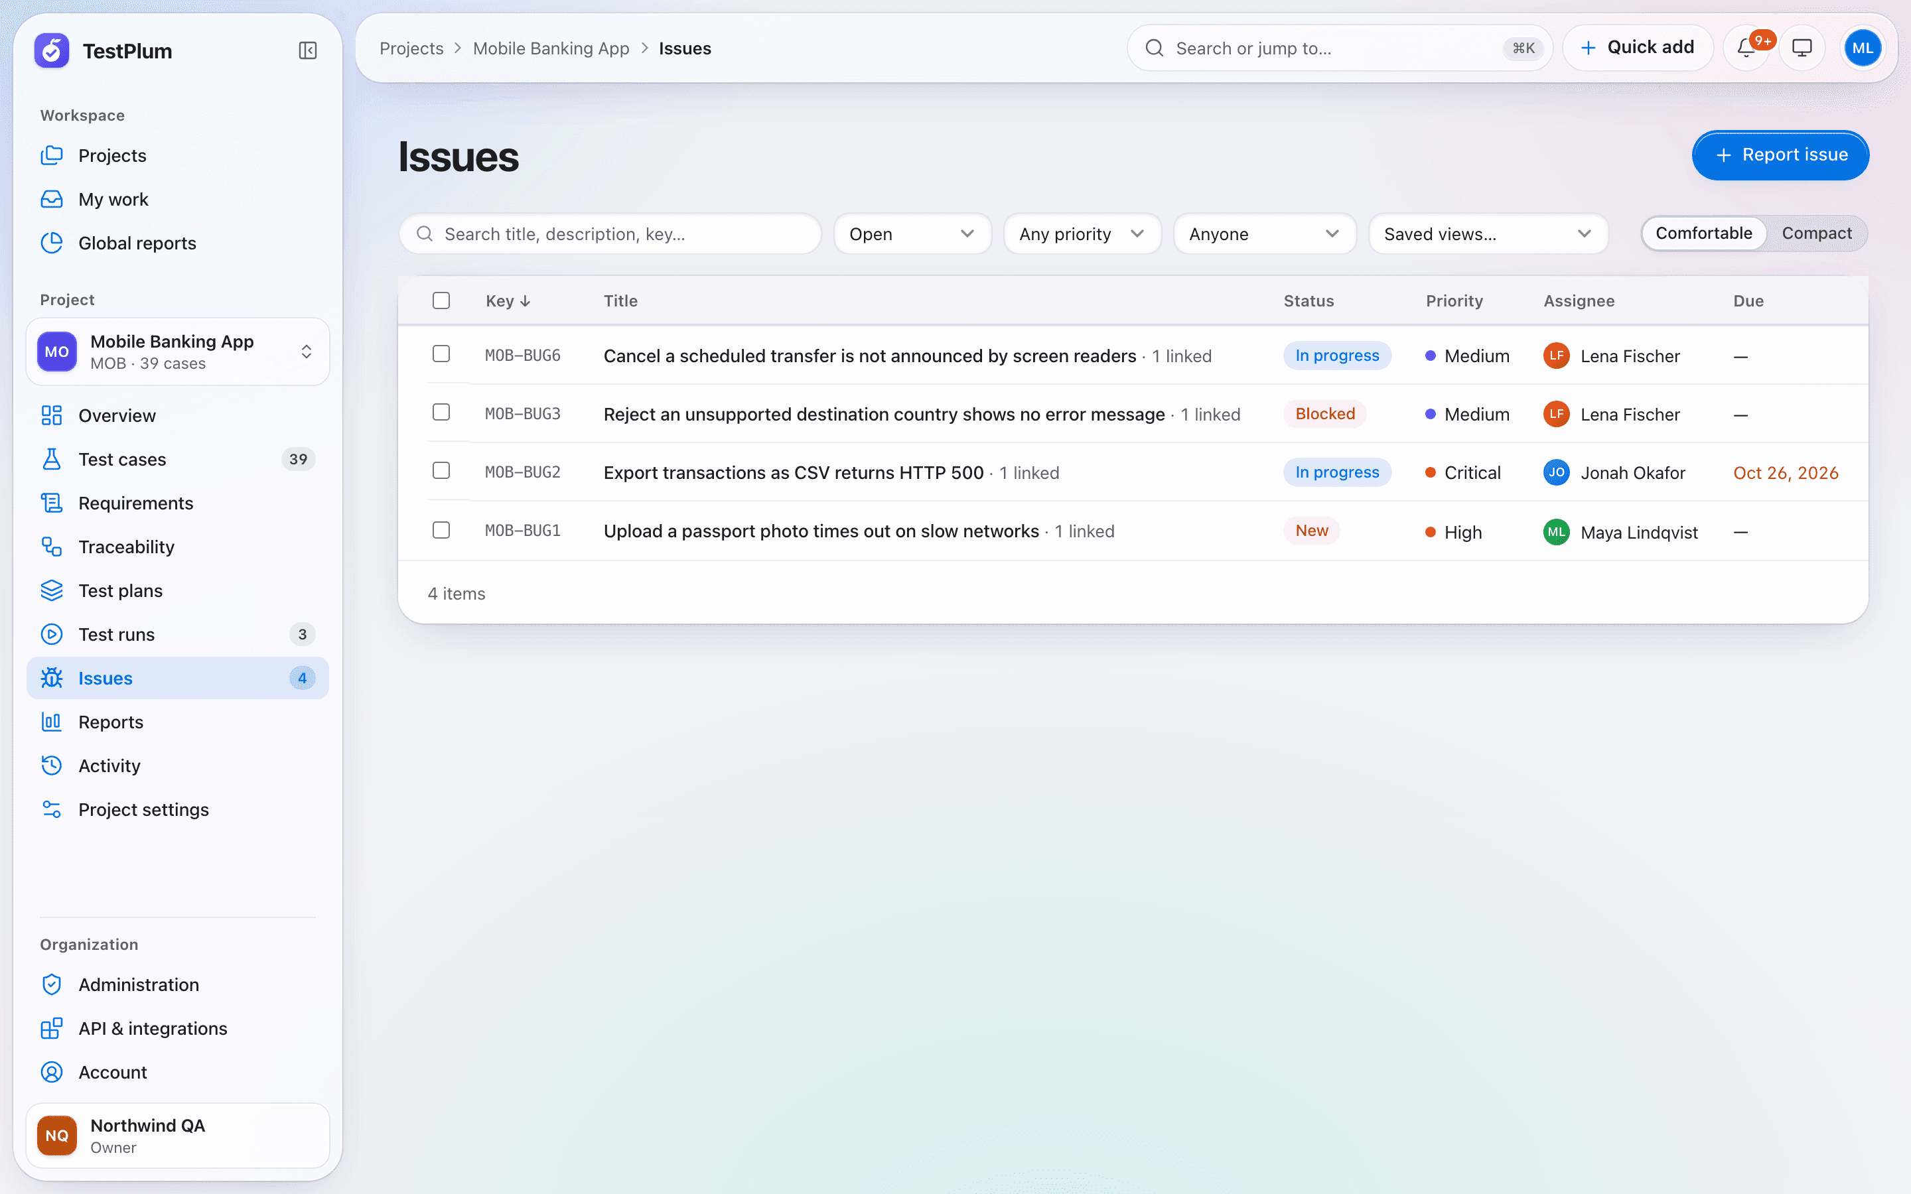Open Test cases in sidebar
This screenshot has width=1911, height=1194.
(178, 459)
